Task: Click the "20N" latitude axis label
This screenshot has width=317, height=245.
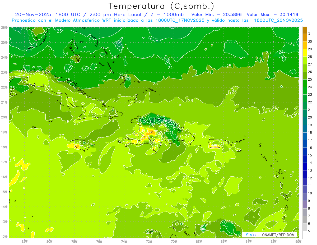Action: point(4,117)
